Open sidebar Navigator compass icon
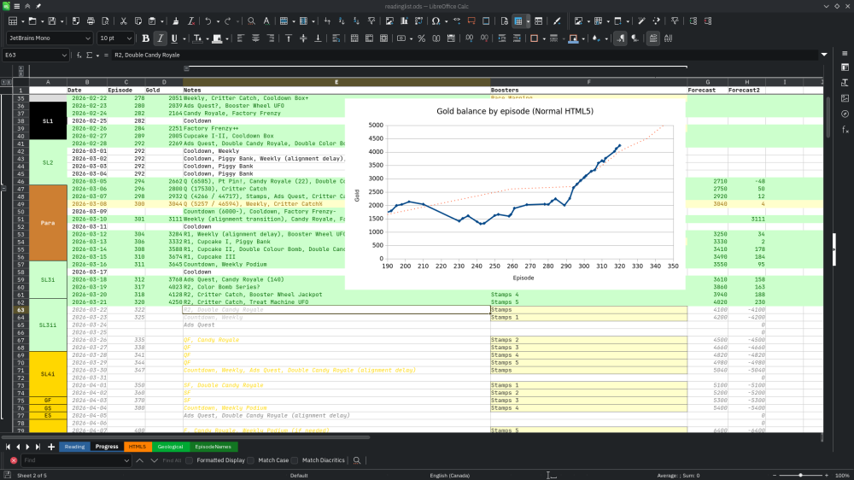Image resolution: width=854 pixels, height=480 pixels. pyautogui.click(x=845, y=114)
